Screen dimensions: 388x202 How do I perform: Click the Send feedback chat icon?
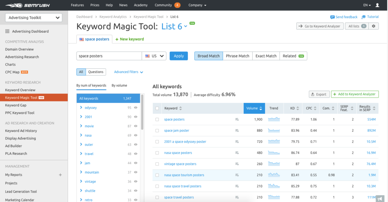[332, 17]
